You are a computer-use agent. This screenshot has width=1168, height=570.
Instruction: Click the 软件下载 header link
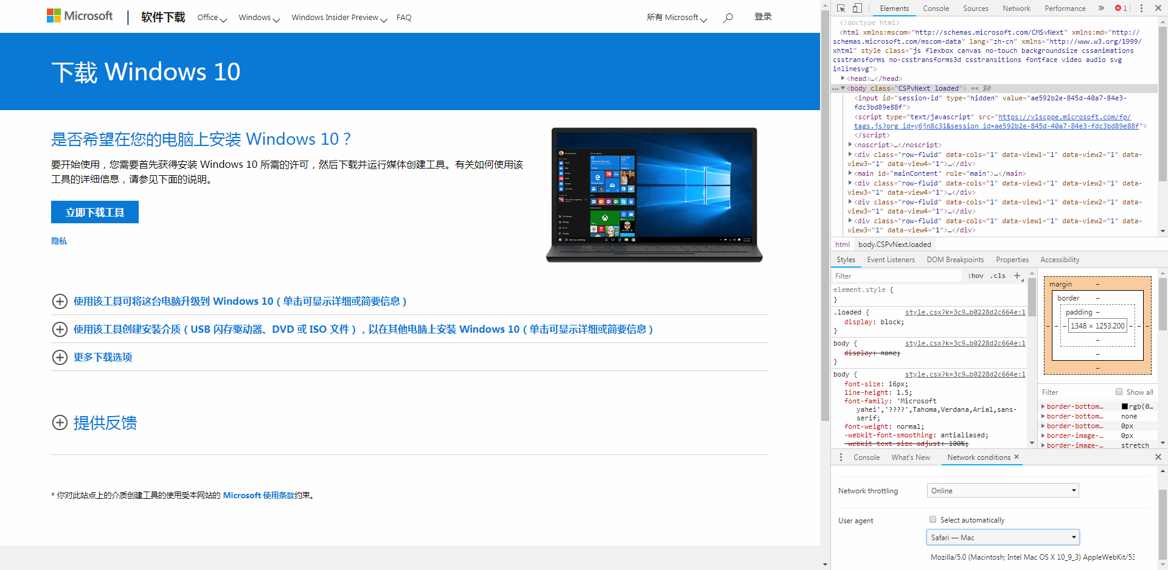click(163, 17)
